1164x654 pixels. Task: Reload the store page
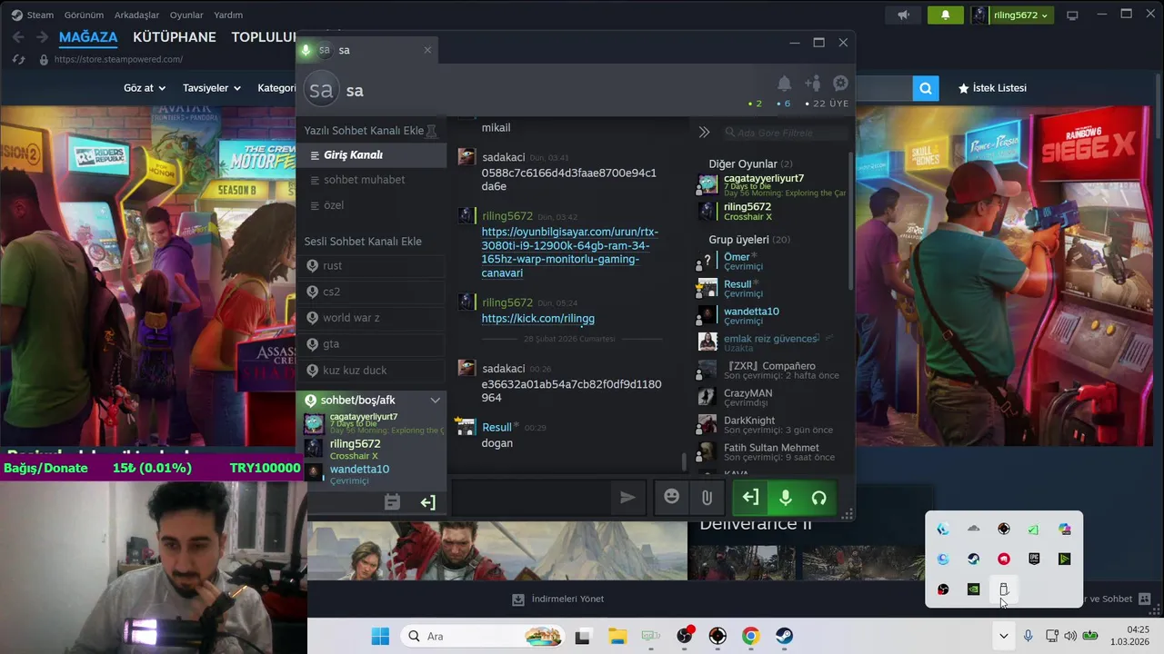pos(18,60)
